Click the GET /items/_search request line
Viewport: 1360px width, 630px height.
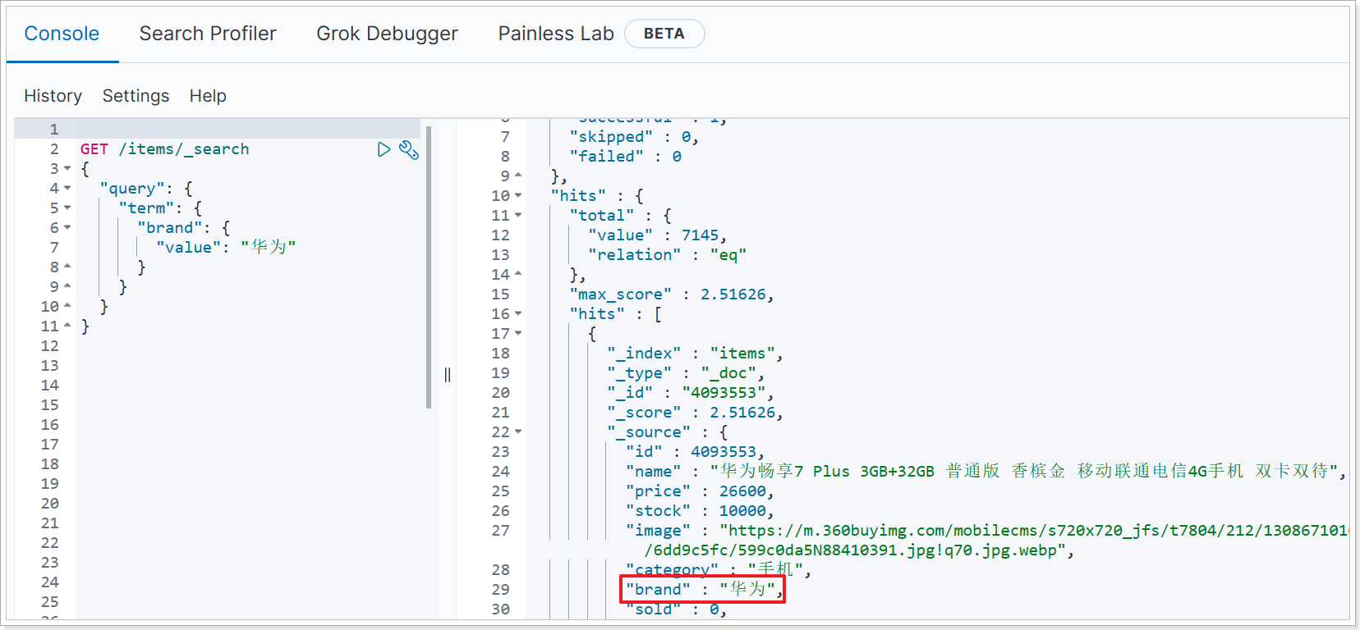(164, 149)
